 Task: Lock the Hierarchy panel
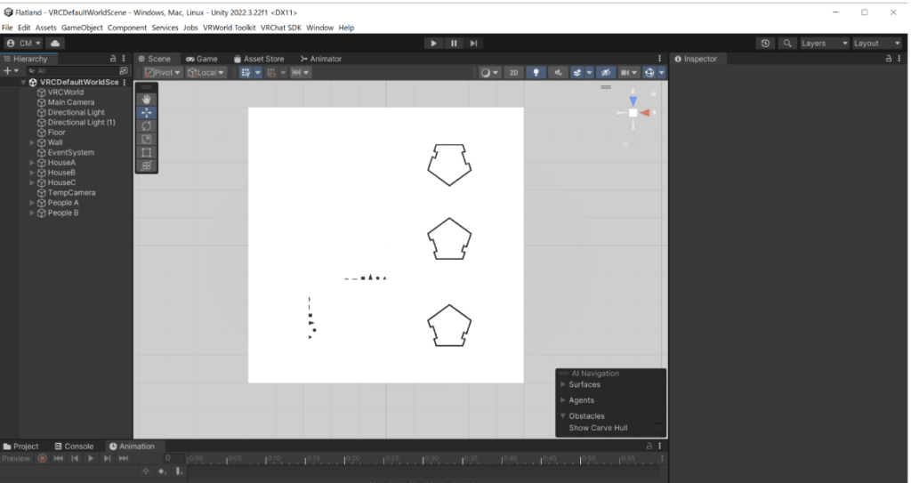coord(113,59)
